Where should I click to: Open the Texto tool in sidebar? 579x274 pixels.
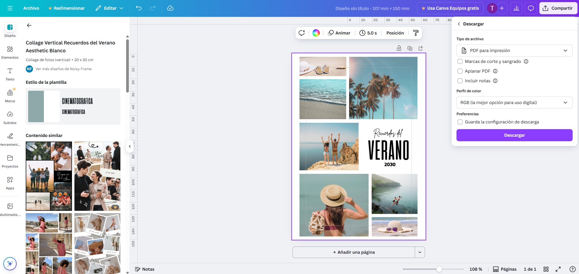pos(10,74)
